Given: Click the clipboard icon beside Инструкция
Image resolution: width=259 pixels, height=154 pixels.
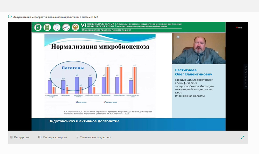Looking at the screenshot, I should 11,137.
